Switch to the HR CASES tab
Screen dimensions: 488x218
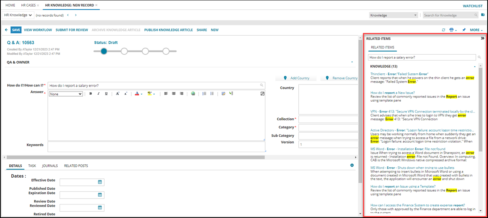coord(28,5)
